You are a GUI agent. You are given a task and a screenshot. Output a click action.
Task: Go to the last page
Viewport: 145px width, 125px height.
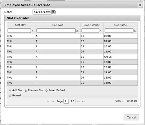83,101
